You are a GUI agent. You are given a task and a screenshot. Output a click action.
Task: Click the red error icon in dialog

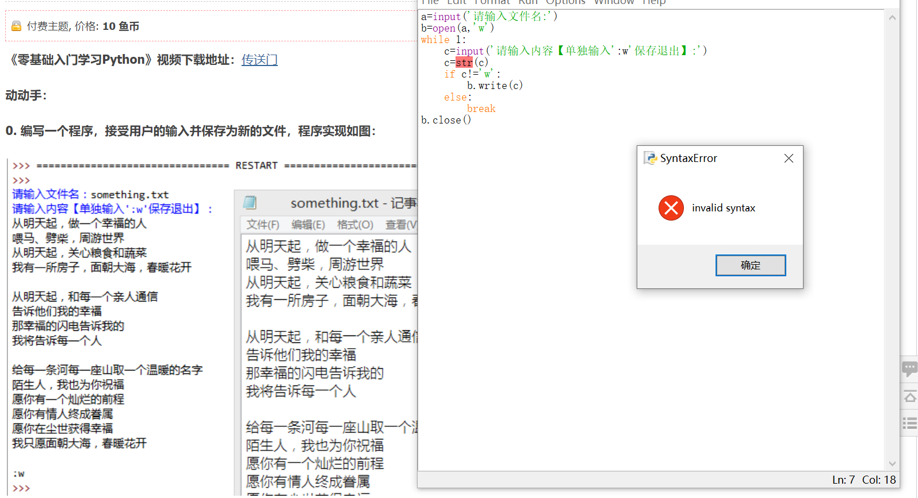tap(671, 208)
